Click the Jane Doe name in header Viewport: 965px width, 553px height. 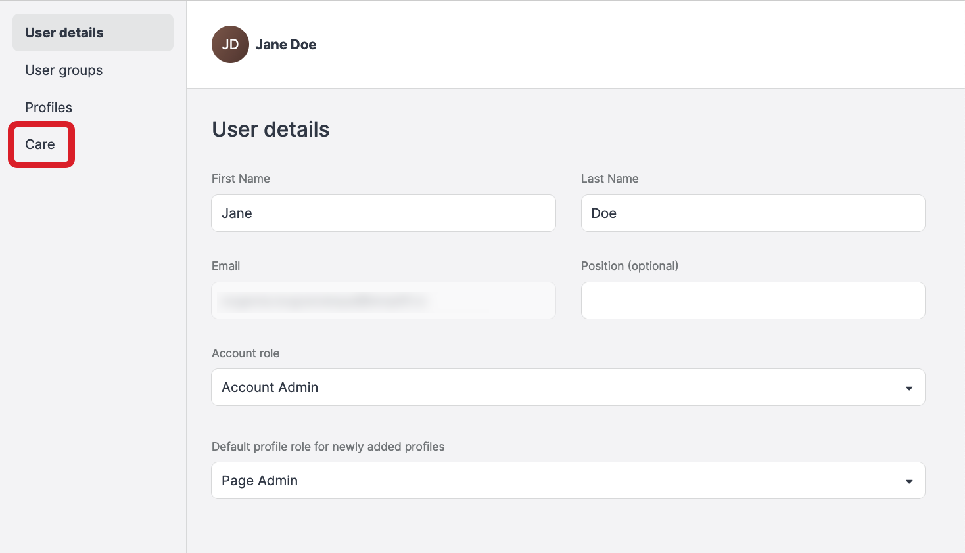286,45
